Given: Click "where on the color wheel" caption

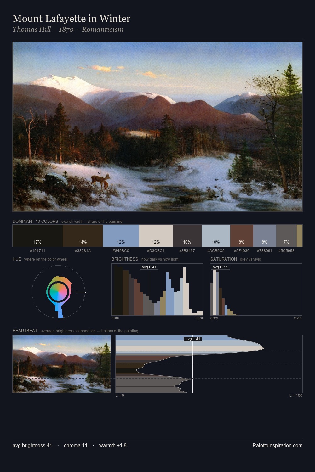Looking at the screenshot, I should pyautogui.click(x=46, y=259).
